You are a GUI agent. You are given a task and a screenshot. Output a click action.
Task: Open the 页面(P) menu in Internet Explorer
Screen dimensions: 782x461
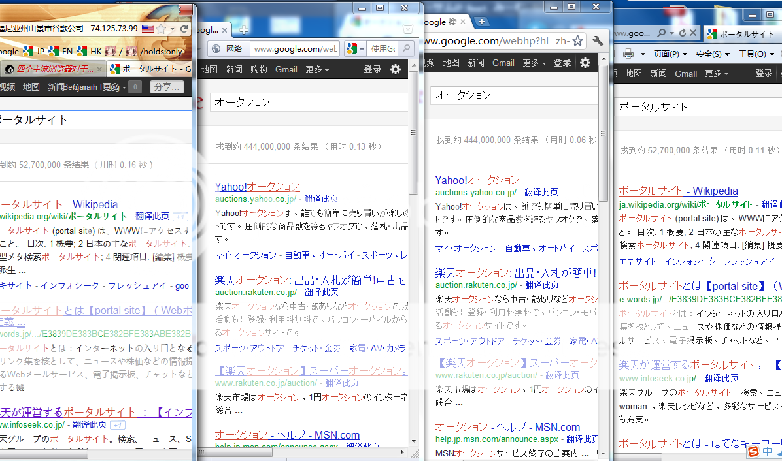[x=670, y=54]
